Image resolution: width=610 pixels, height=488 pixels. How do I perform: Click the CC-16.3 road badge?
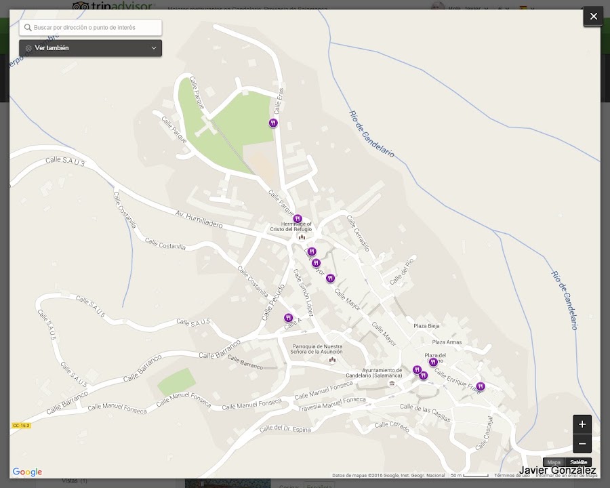click(21, 426)
